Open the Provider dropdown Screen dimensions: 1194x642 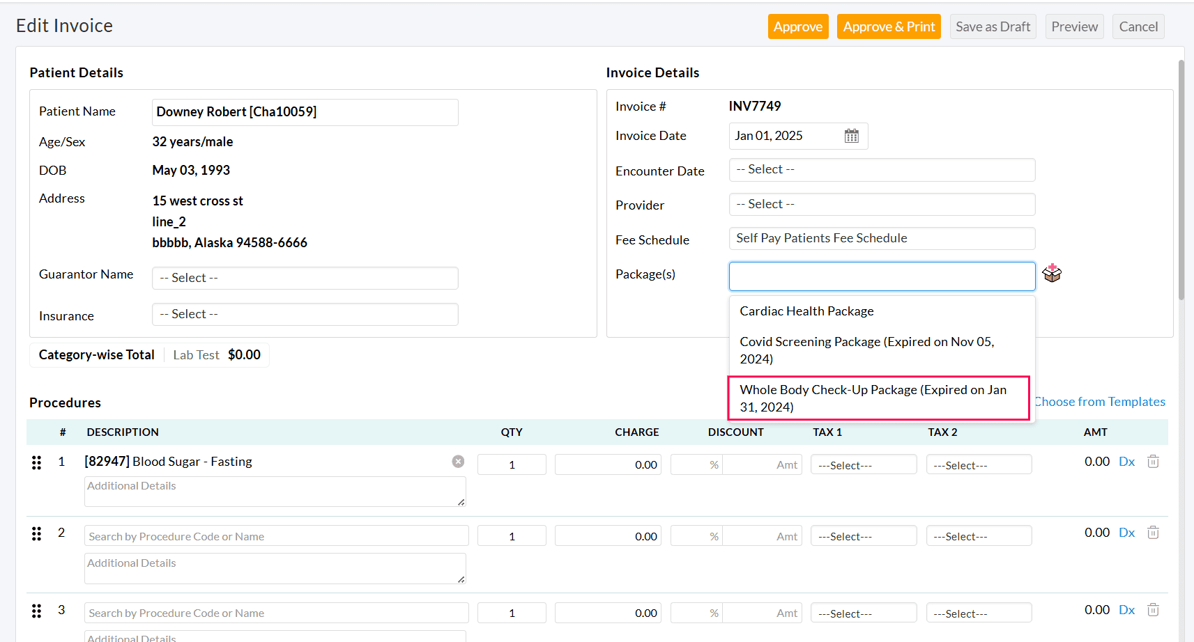(x=881, y=204)
